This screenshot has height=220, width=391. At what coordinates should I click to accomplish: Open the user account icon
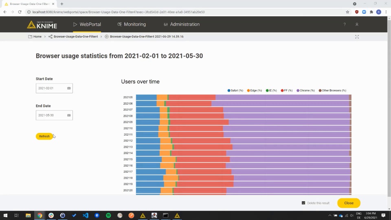[357, 24]
